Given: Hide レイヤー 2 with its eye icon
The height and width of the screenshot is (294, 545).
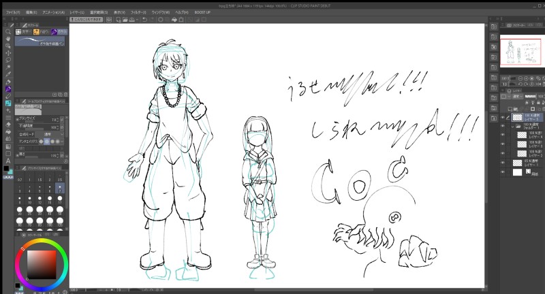Looking at the screenshot, I should (x=503, y=153).
